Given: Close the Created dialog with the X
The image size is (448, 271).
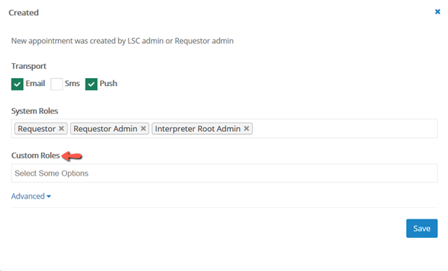Looking at the screenshot, I should [437, 11].
